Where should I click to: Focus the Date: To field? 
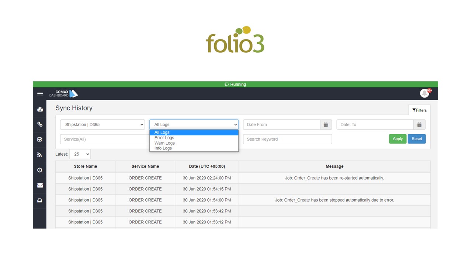tap(375, 124)
